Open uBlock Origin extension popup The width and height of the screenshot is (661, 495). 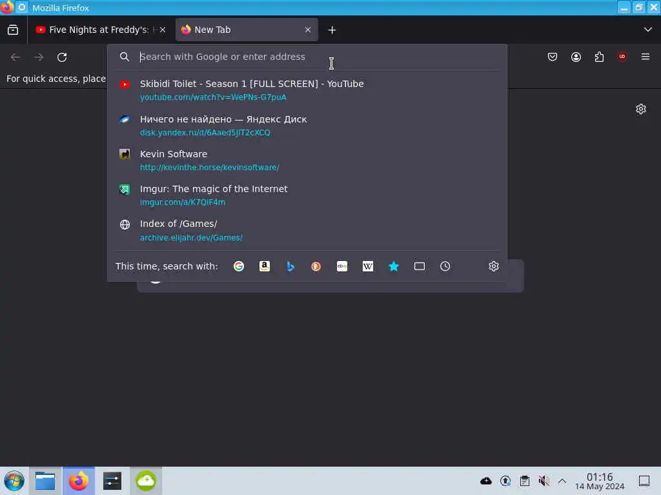622,57
